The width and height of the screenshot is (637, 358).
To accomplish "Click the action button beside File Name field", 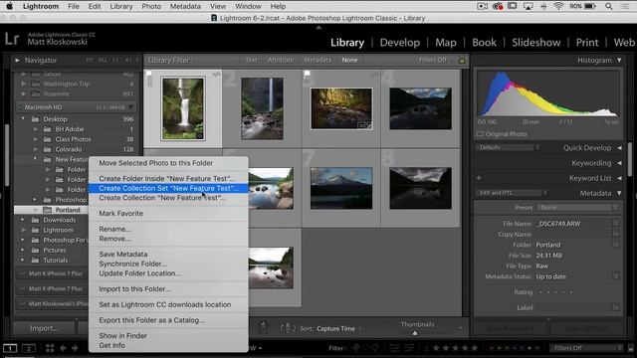I will tap(616, 224).
